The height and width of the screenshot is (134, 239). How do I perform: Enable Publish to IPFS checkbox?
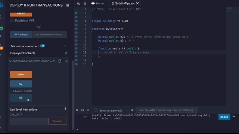(x=12, y=20)
